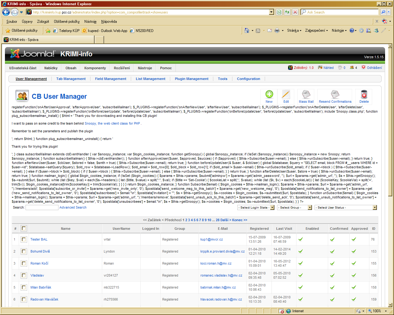Check the box for Roman Kočí
Viewport: 394px width, 315px height.
click(x=24, y=263)
